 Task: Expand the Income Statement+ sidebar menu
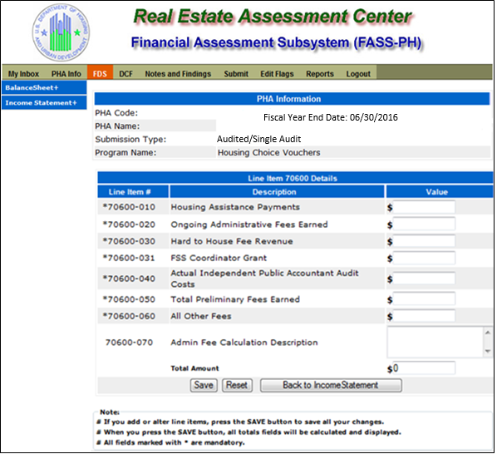[x=44, y=103]
